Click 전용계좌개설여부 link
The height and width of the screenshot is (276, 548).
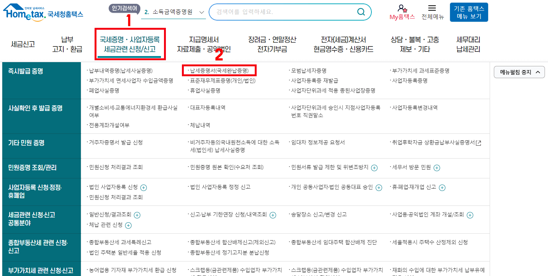(x=109, y=125)
